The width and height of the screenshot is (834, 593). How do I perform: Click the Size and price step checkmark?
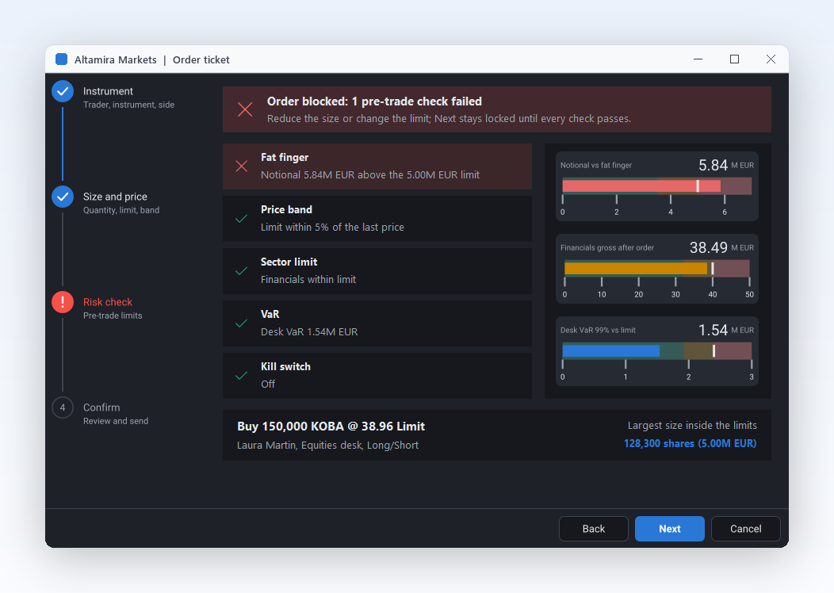tap(63, 197)
